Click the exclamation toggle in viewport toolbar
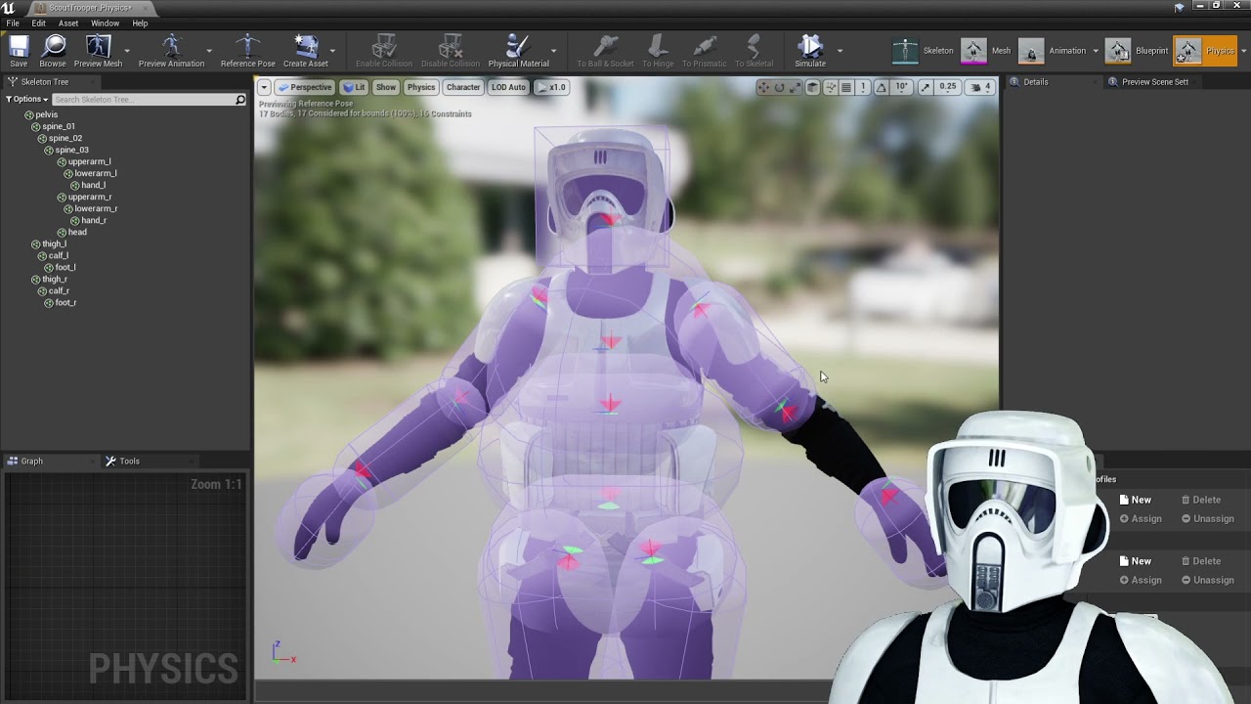1251x704 pixels. coord(863,87)
